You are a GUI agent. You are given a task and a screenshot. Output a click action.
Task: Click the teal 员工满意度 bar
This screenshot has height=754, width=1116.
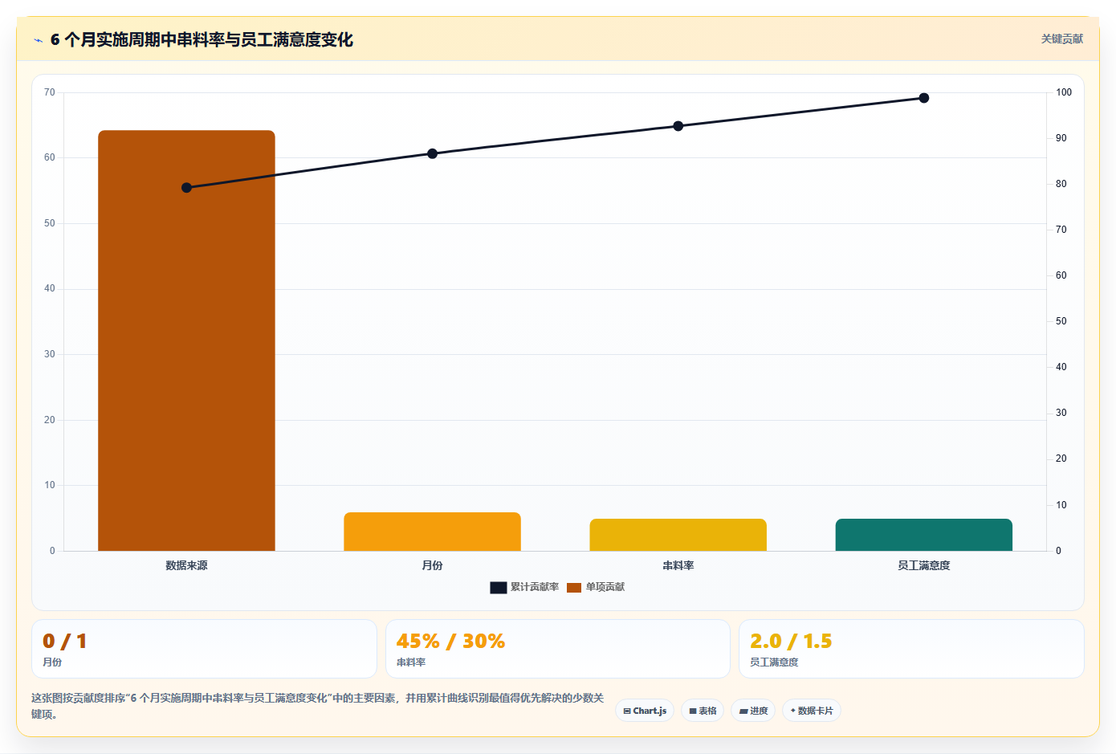[923, 535]
